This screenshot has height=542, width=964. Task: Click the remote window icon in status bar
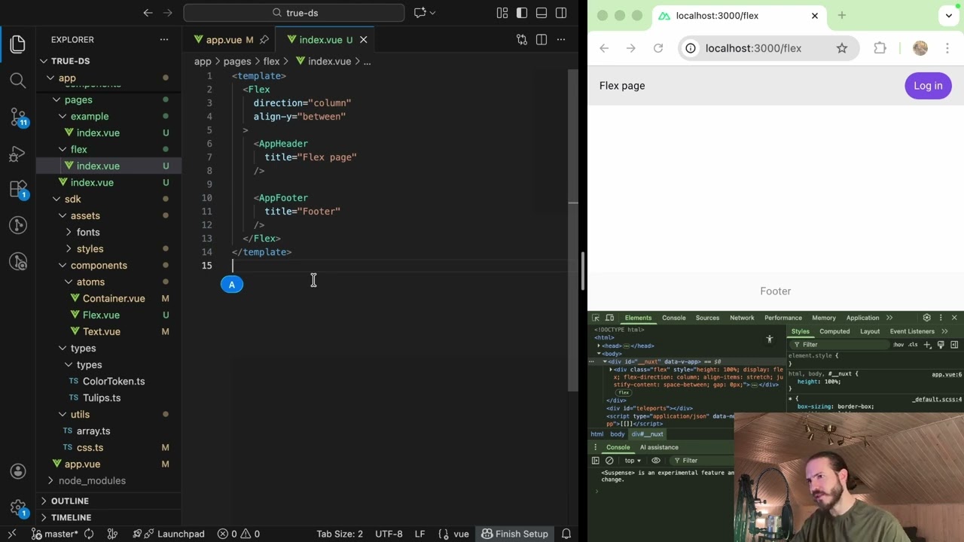(x=12, y=534)
